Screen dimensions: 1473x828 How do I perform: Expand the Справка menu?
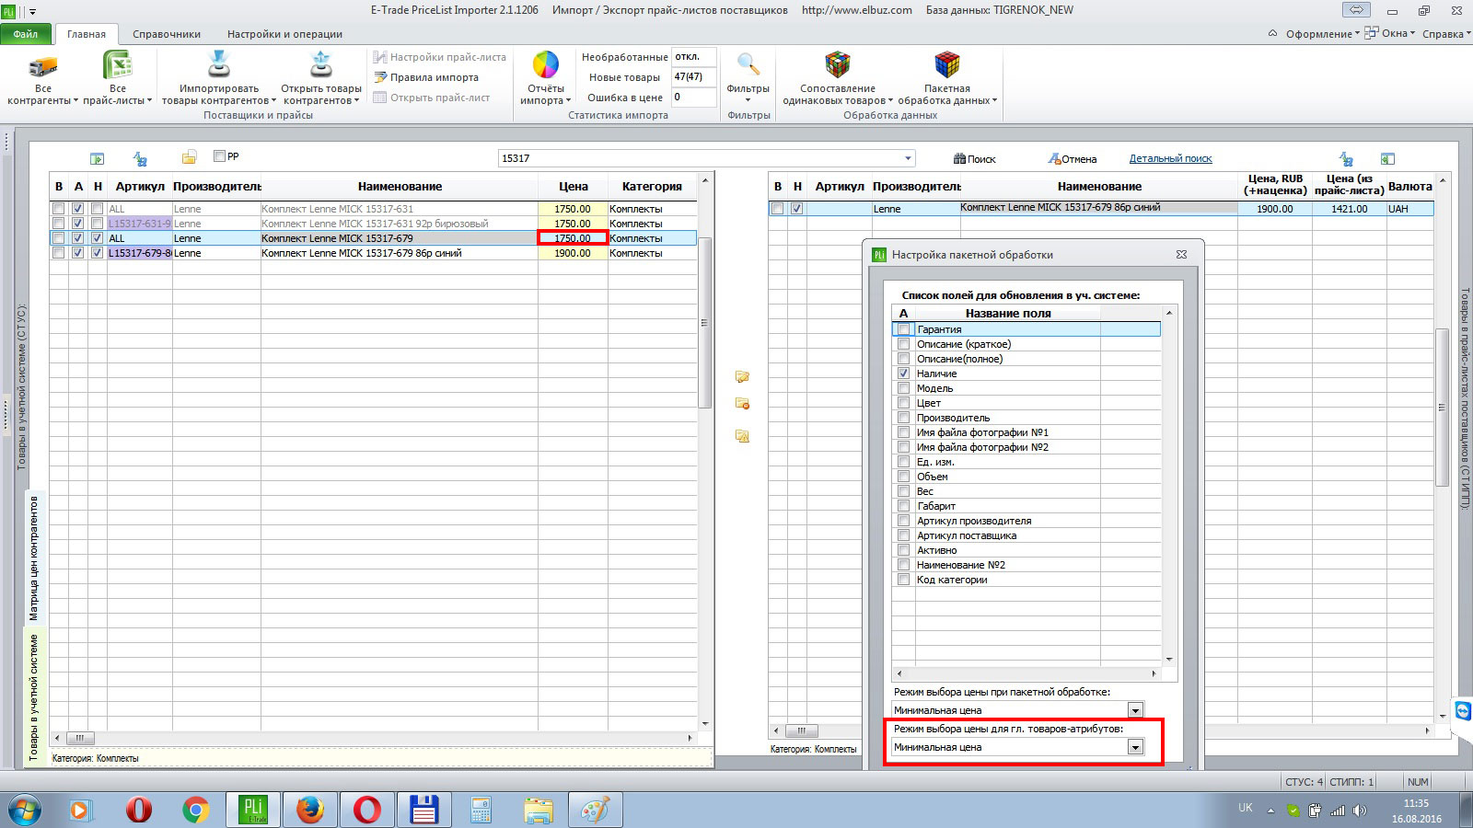(1446, 34)
